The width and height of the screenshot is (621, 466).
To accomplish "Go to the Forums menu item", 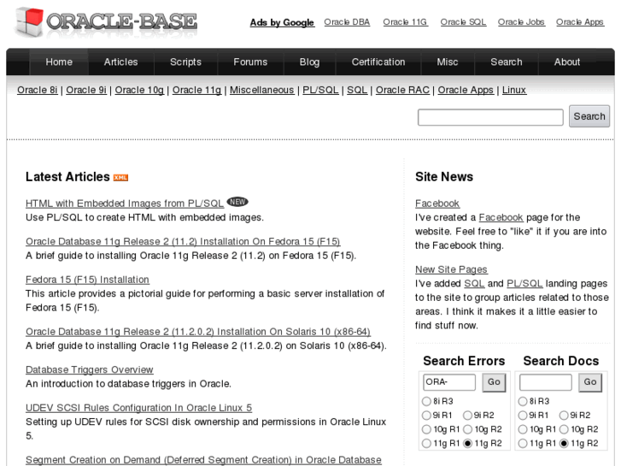I will point(250,62).
